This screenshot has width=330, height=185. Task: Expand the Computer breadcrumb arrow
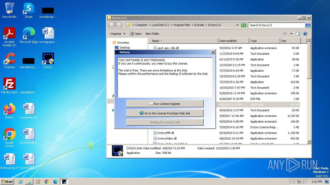[x=150, y=25]
